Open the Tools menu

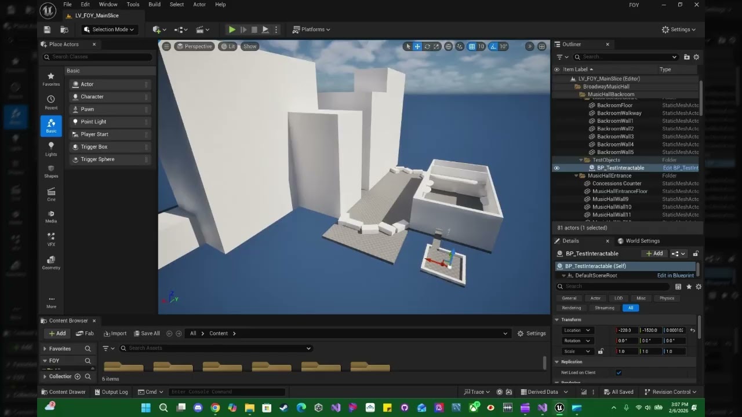(x=133, y=4)
